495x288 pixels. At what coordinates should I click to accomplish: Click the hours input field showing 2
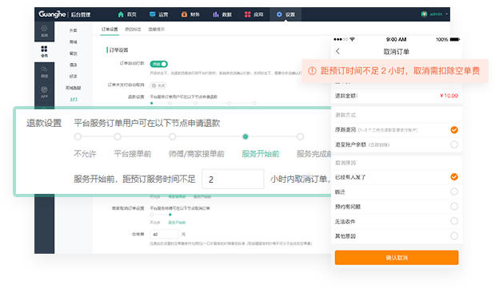[233, 179]
